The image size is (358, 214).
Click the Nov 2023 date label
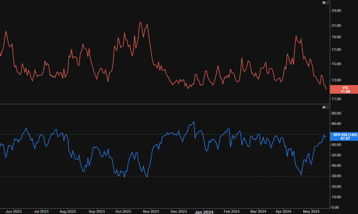(151, 211)
